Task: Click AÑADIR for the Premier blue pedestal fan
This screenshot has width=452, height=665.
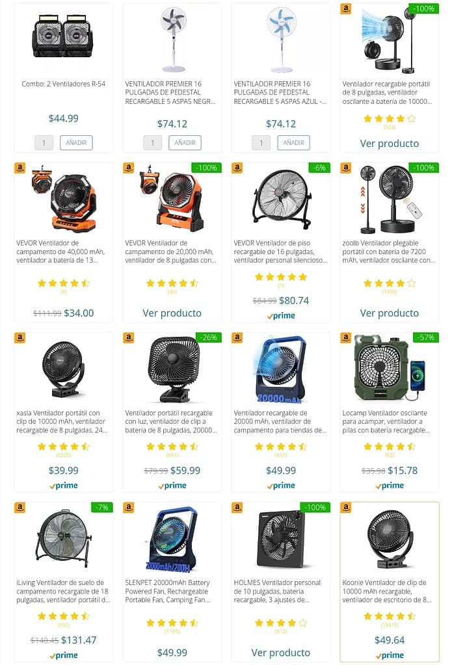Action: click(294, 142)
